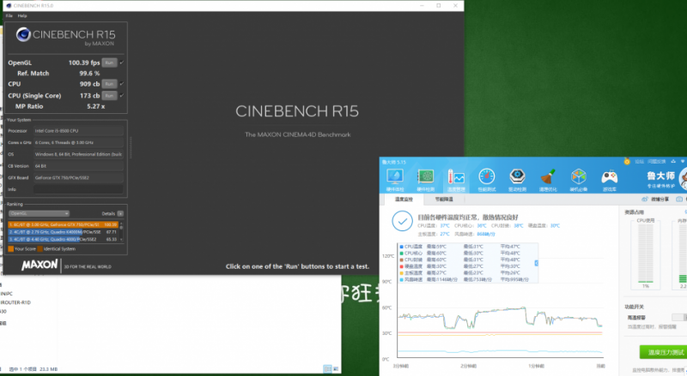Screen dimensions: 687x376
Task: Open the Help menu in Cinebench
Action: pos(22,15)
